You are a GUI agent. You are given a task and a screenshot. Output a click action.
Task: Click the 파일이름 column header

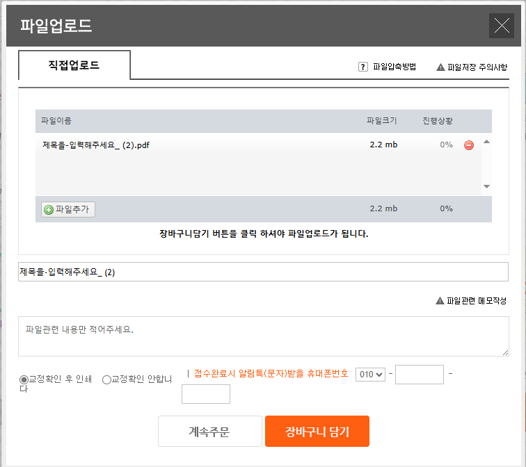[x=56, y=121]
